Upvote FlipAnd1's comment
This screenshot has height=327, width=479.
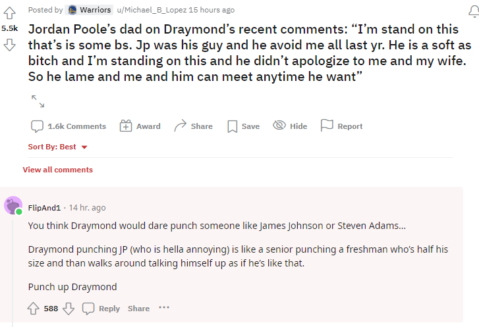(33, 309)
